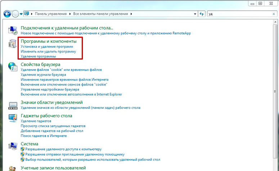Open Просмотр списка запущенных гаджетов

click(53, 126)
